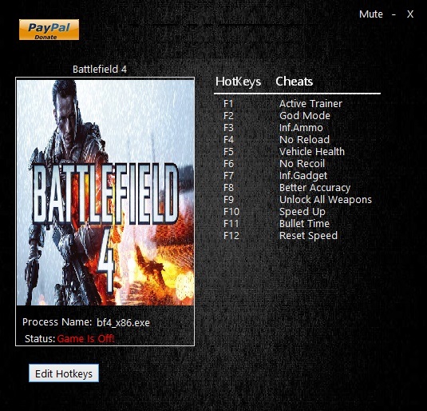The width and height of the screenshot is (427, 411).
Task: Click the Inf.Ammo cheat label
Action: click(301, 128)
